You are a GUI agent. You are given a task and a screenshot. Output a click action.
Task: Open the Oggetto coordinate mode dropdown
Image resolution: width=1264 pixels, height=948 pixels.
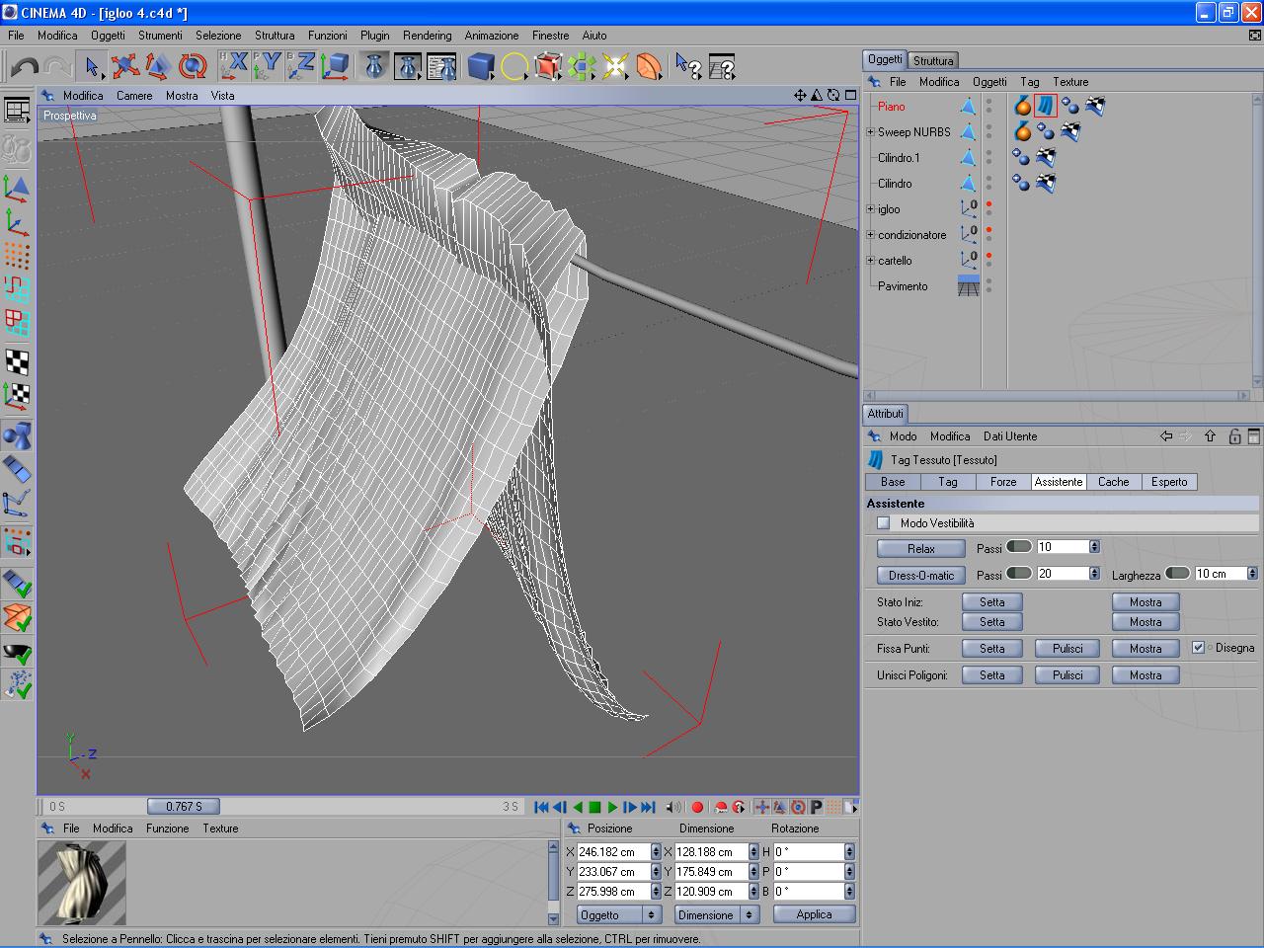coord(617,915)
